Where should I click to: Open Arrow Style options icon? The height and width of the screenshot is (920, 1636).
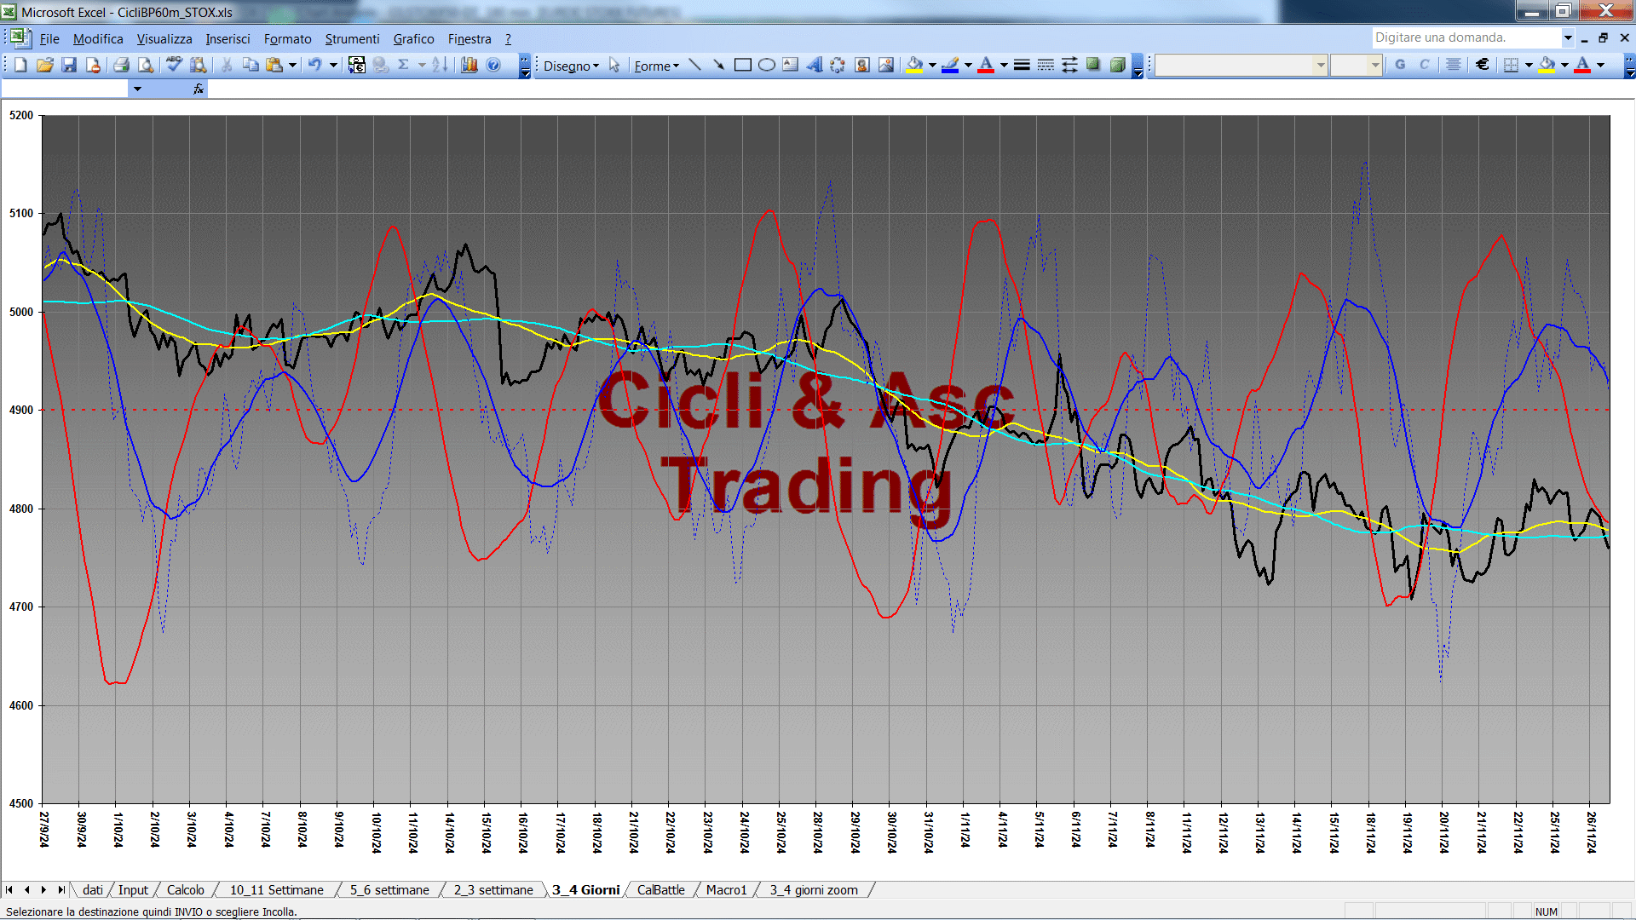coord(1070,65)
